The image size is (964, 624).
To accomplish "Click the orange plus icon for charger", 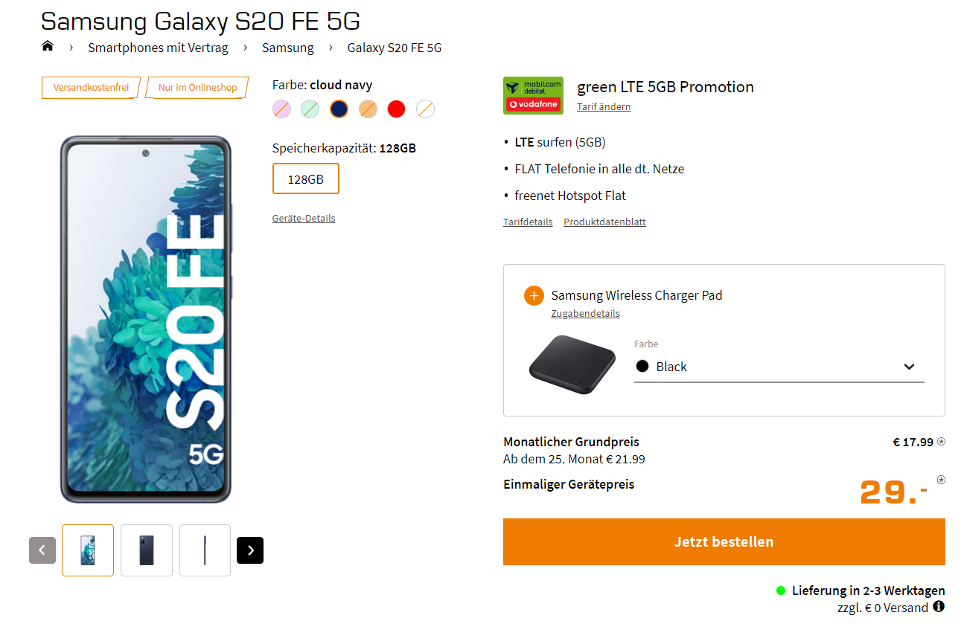I will click(x=534, y=295).
